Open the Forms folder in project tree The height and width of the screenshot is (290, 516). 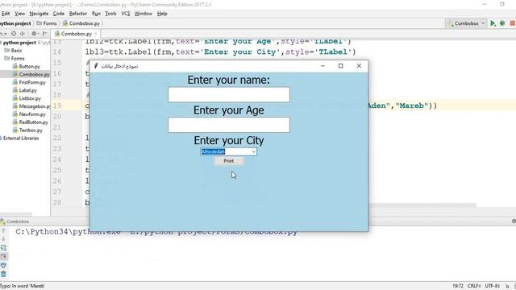[x=15, y=58]
